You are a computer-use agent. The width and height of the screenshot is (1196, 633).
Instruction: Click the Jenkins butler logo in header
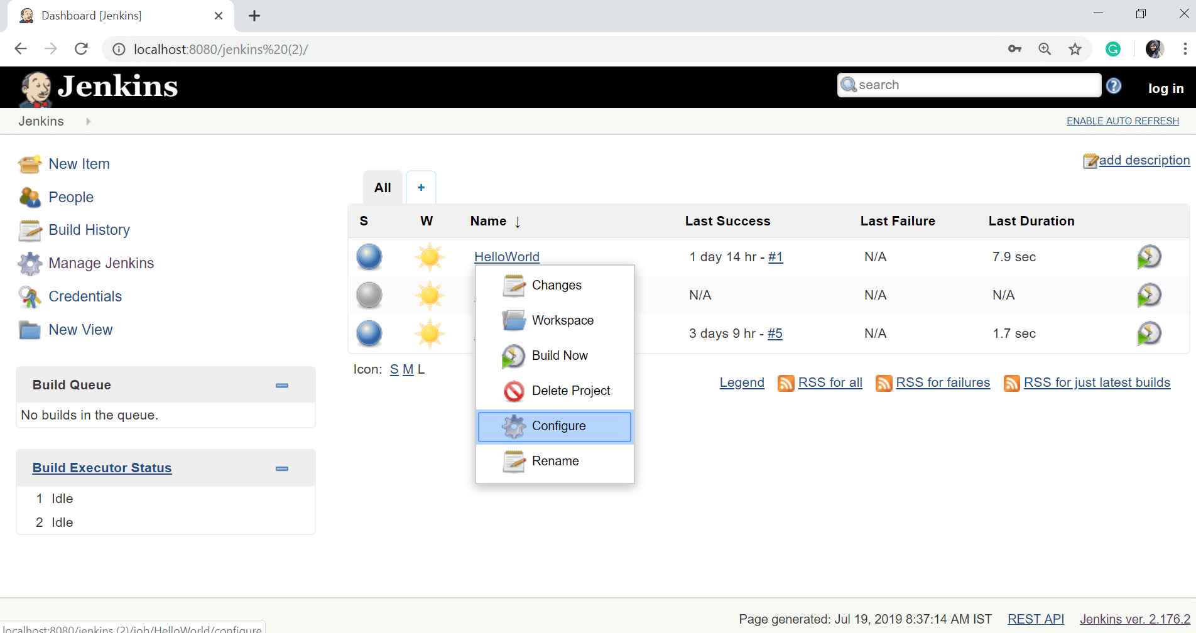(35, 89)
